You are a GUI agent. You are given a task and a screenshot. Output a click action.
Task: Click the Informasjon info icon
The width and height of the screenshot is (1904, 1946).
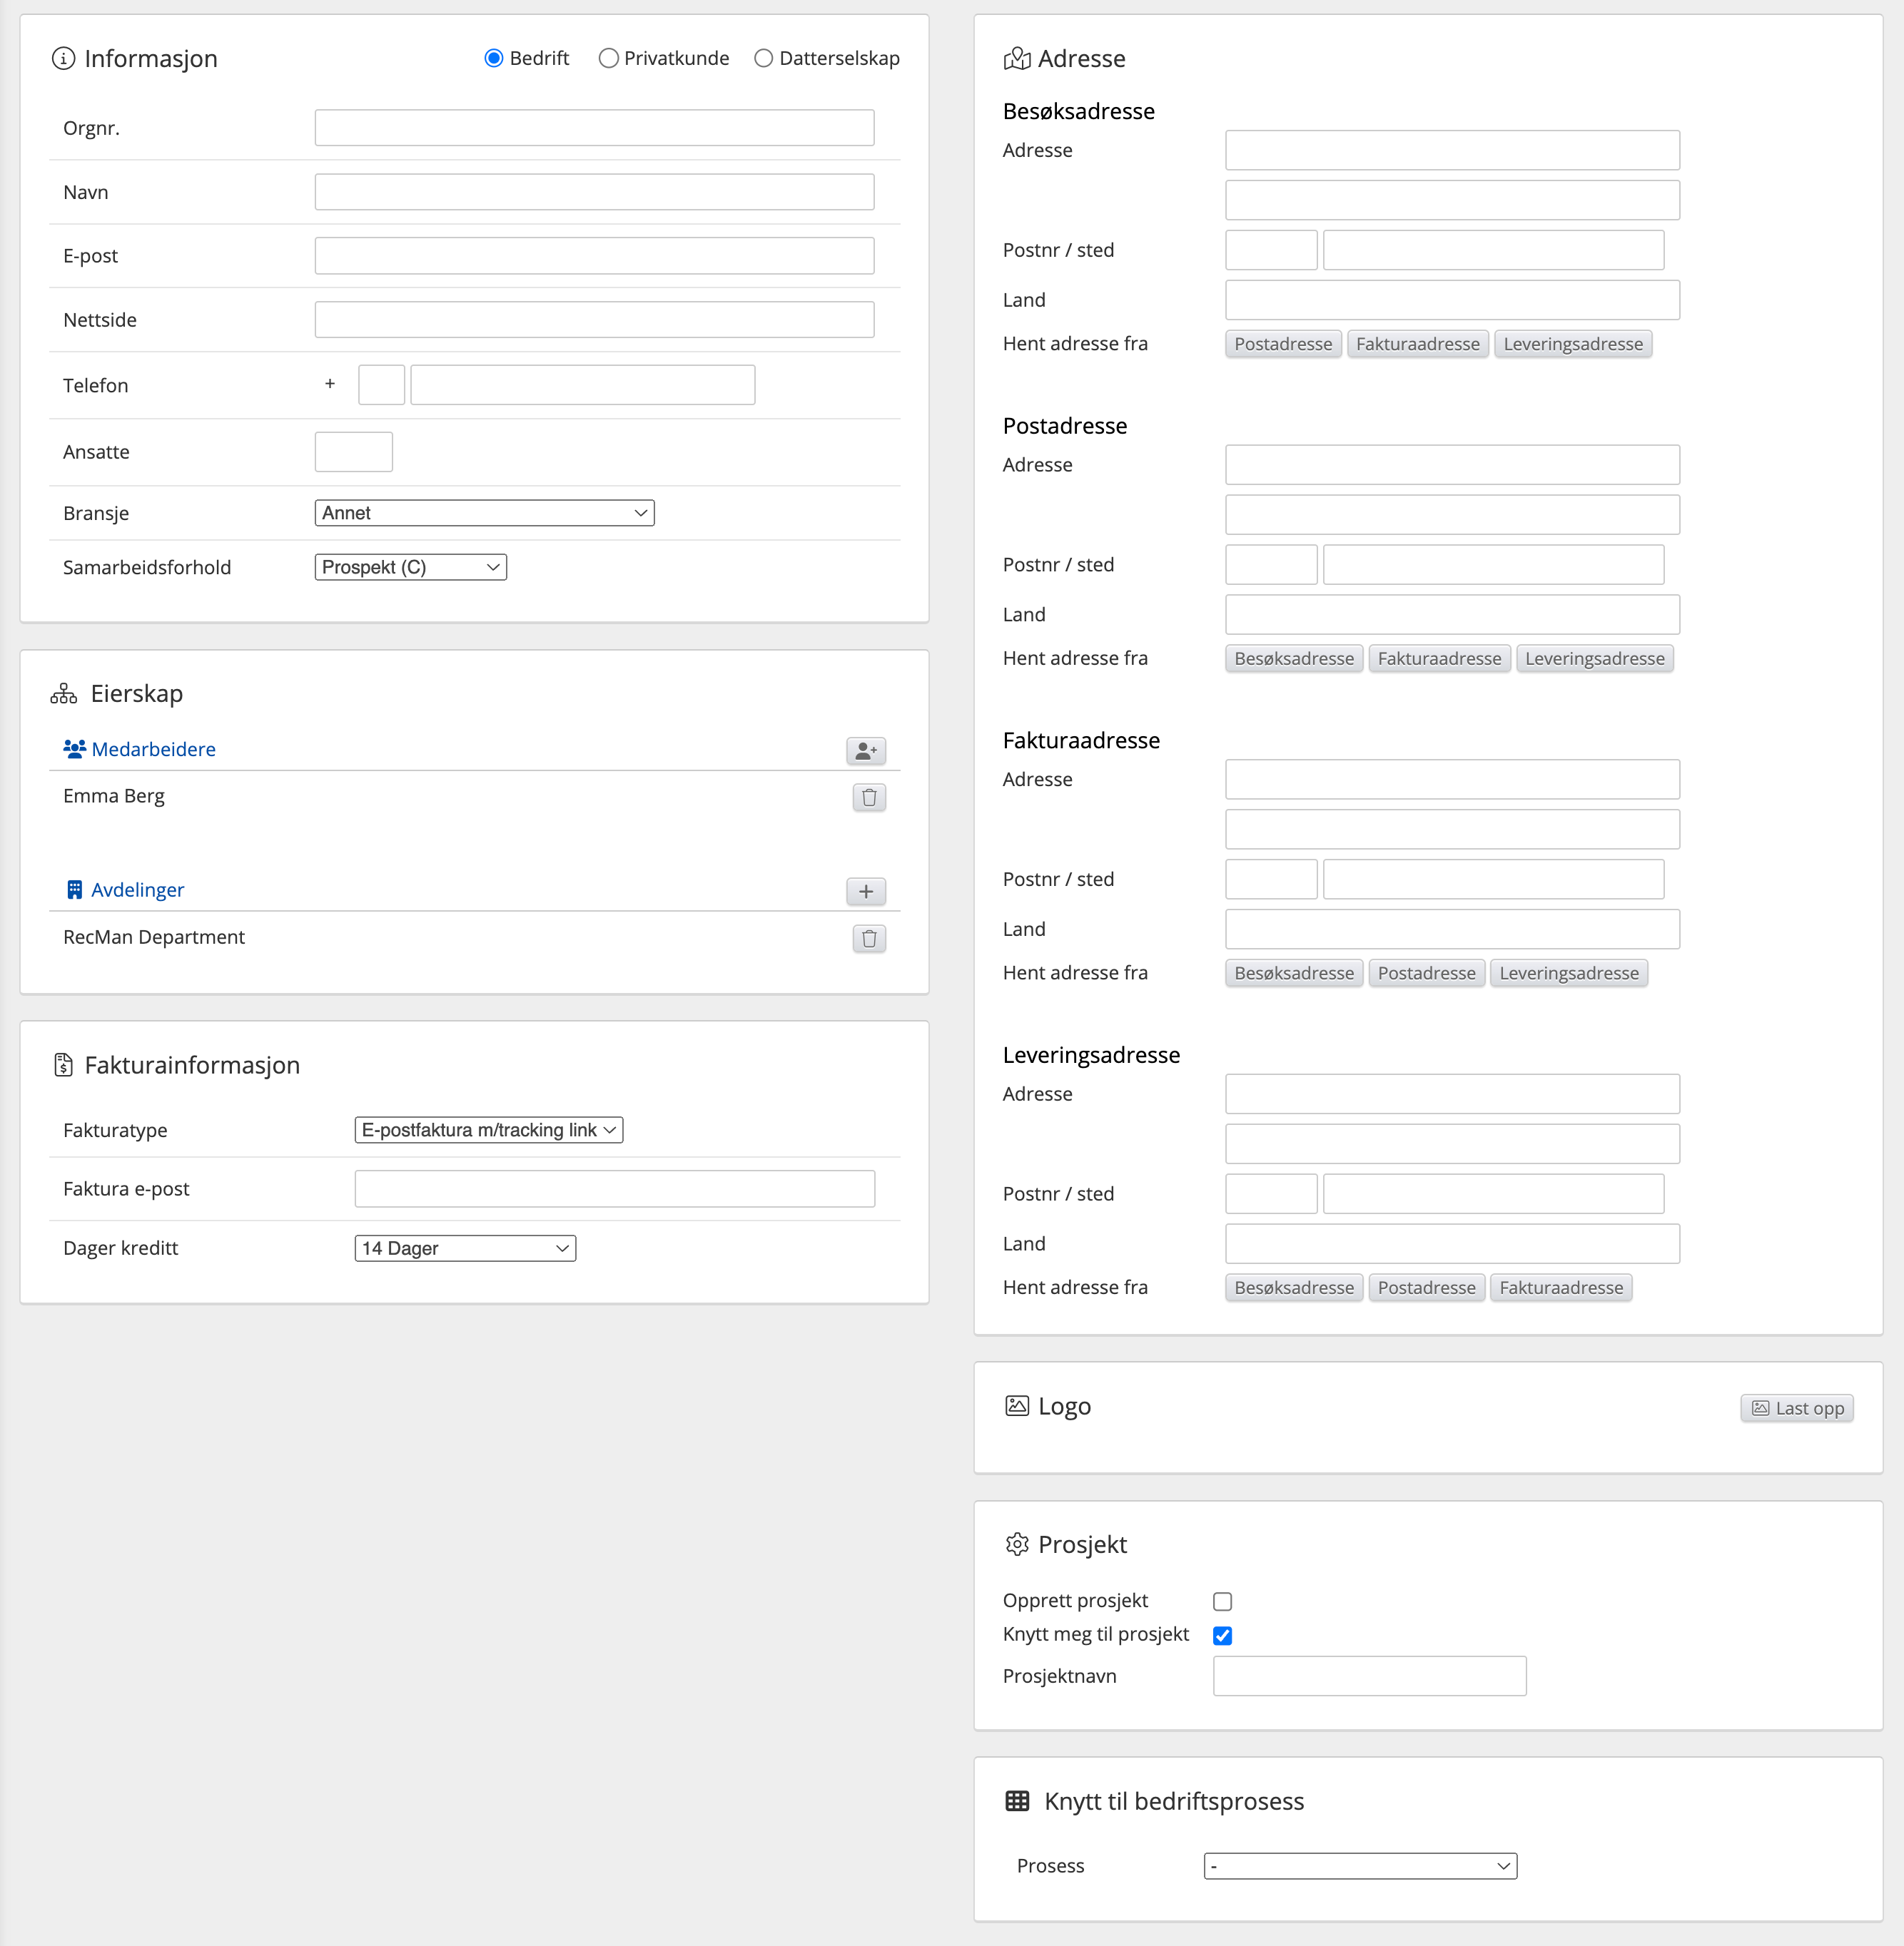coord(63,59)
